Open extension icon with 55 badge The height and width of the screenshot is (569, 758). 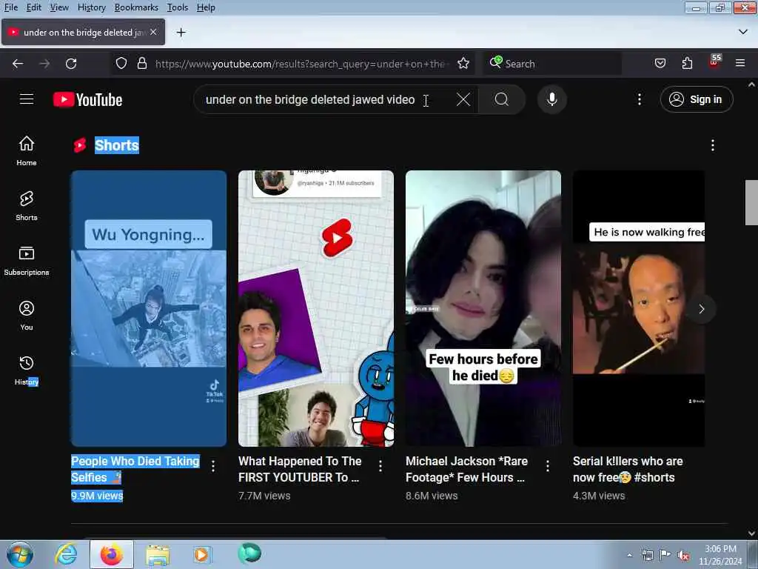click(714, 62)
